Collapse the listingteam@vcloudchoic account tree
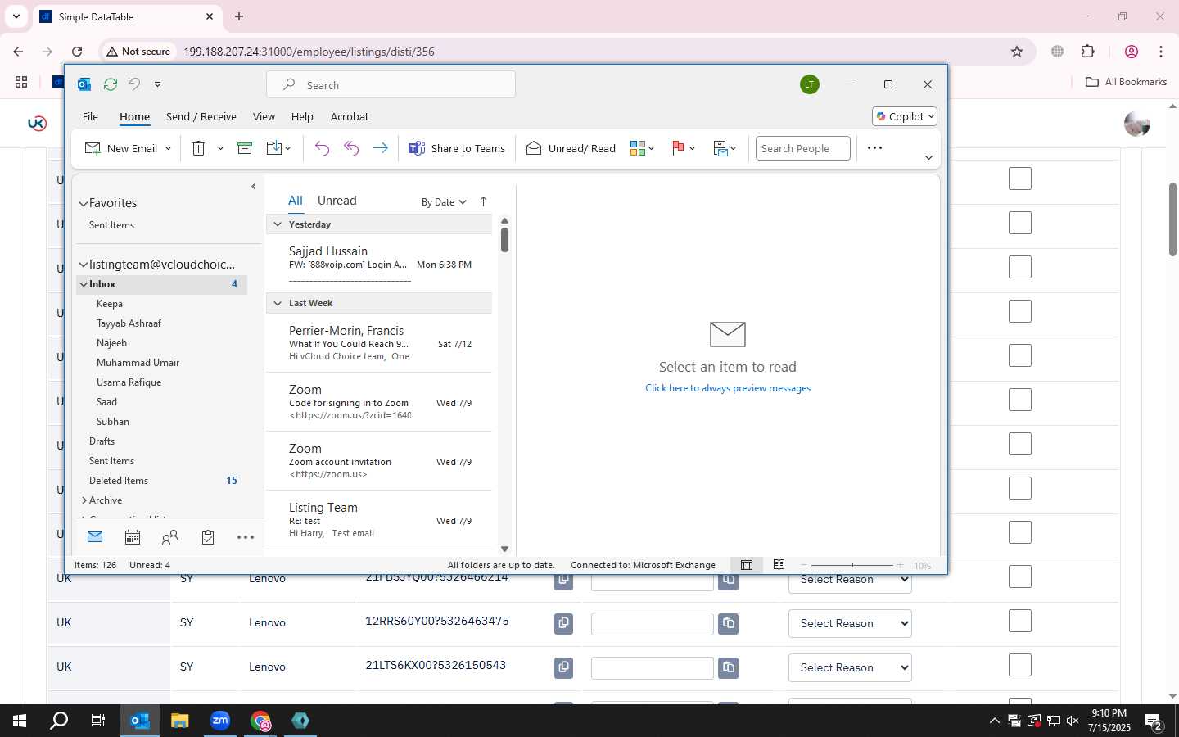 click(83, 265)
